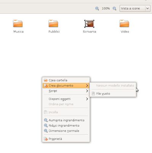152x153 pixels.
Task: Click the Aumenta ingrandimento magnifier icon
Action: [46, 120]
